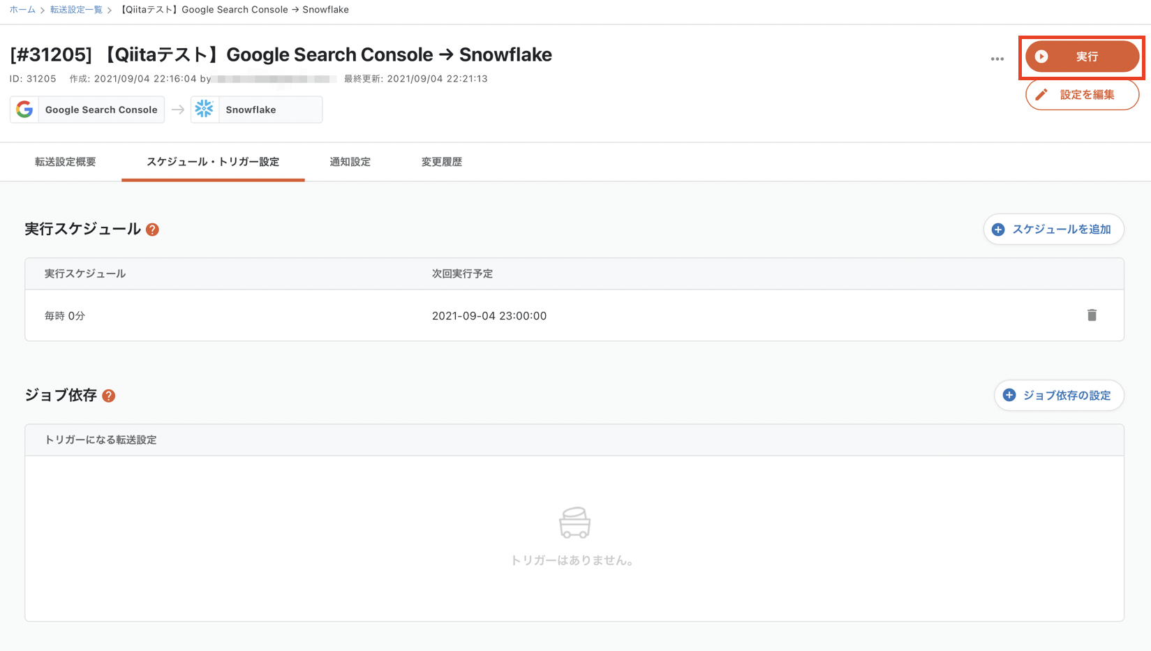Add a schedule via スケジュールを追加
Viewport: 1151px width, 651px height.
[1053, 230]
